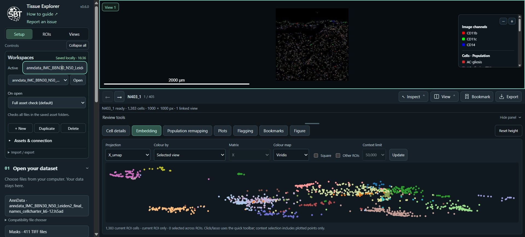The image size is (525, 237).
Task: Enable the Square checkbox
Action: pyautogui.click(x=316, y=155)
